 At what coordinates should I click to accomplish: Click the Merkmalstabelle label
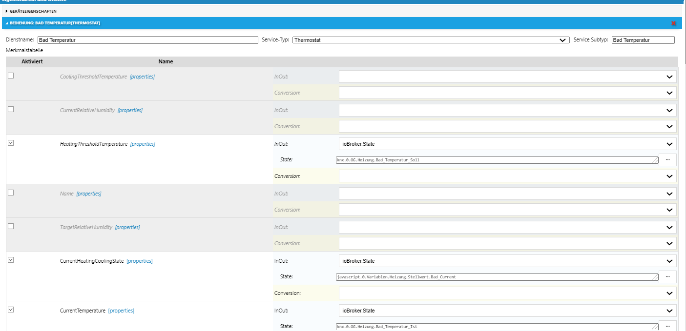point(24,50)
